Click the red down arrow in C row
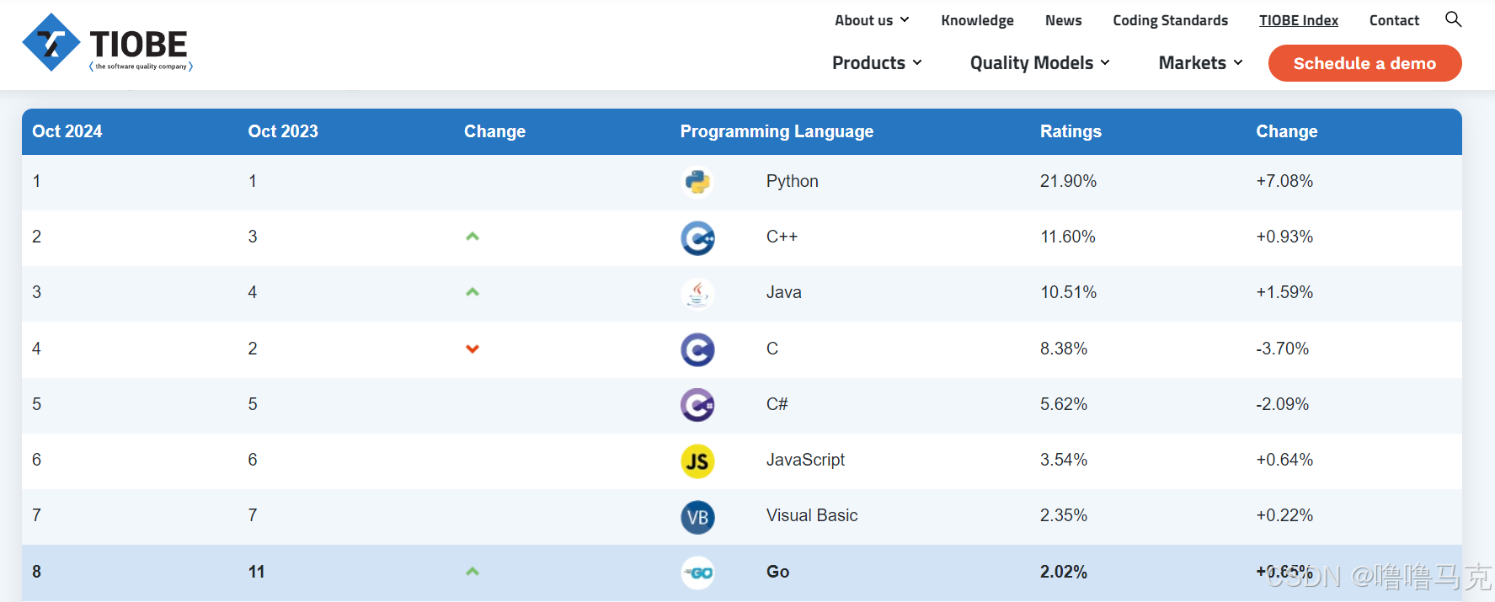1495x602 pixels. pyautogui.click(x=473, y=349)
